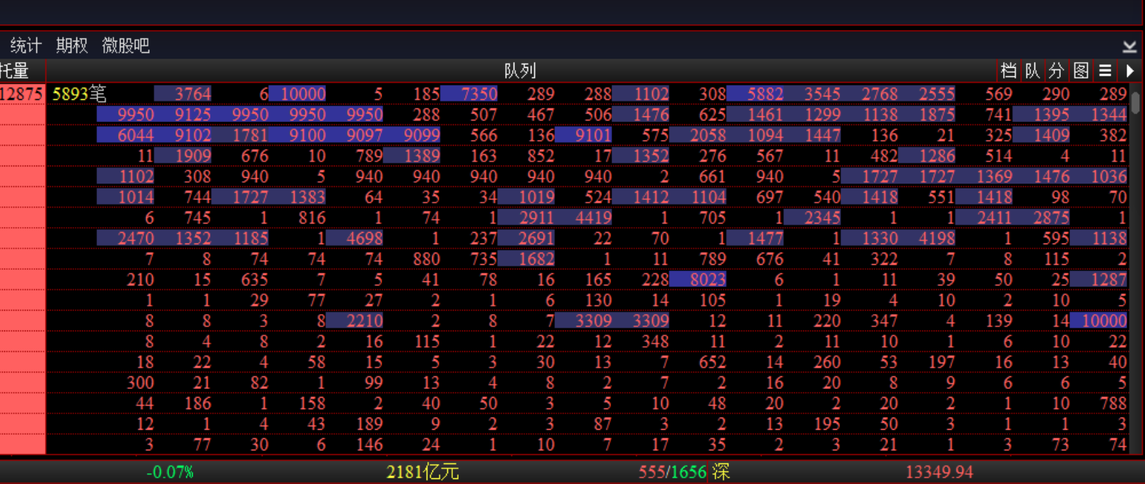Click the 队列 column header

pos(520,70)
